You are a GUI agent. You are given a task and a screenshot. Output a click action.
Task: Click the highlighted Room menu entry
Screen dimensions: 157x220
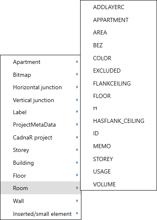click(41, 188)
